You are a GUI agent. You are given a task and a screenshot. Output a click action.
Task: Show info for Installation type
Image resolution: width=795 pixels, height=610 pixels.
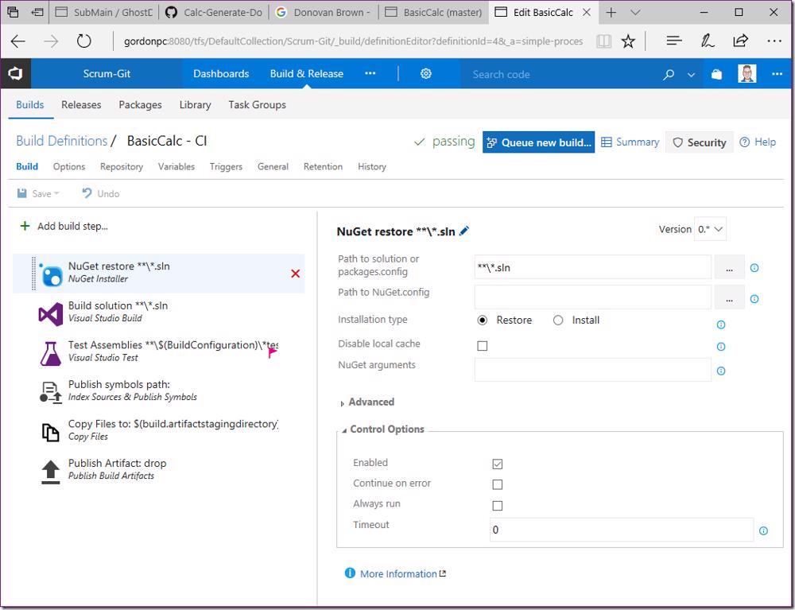pos(721,324)
